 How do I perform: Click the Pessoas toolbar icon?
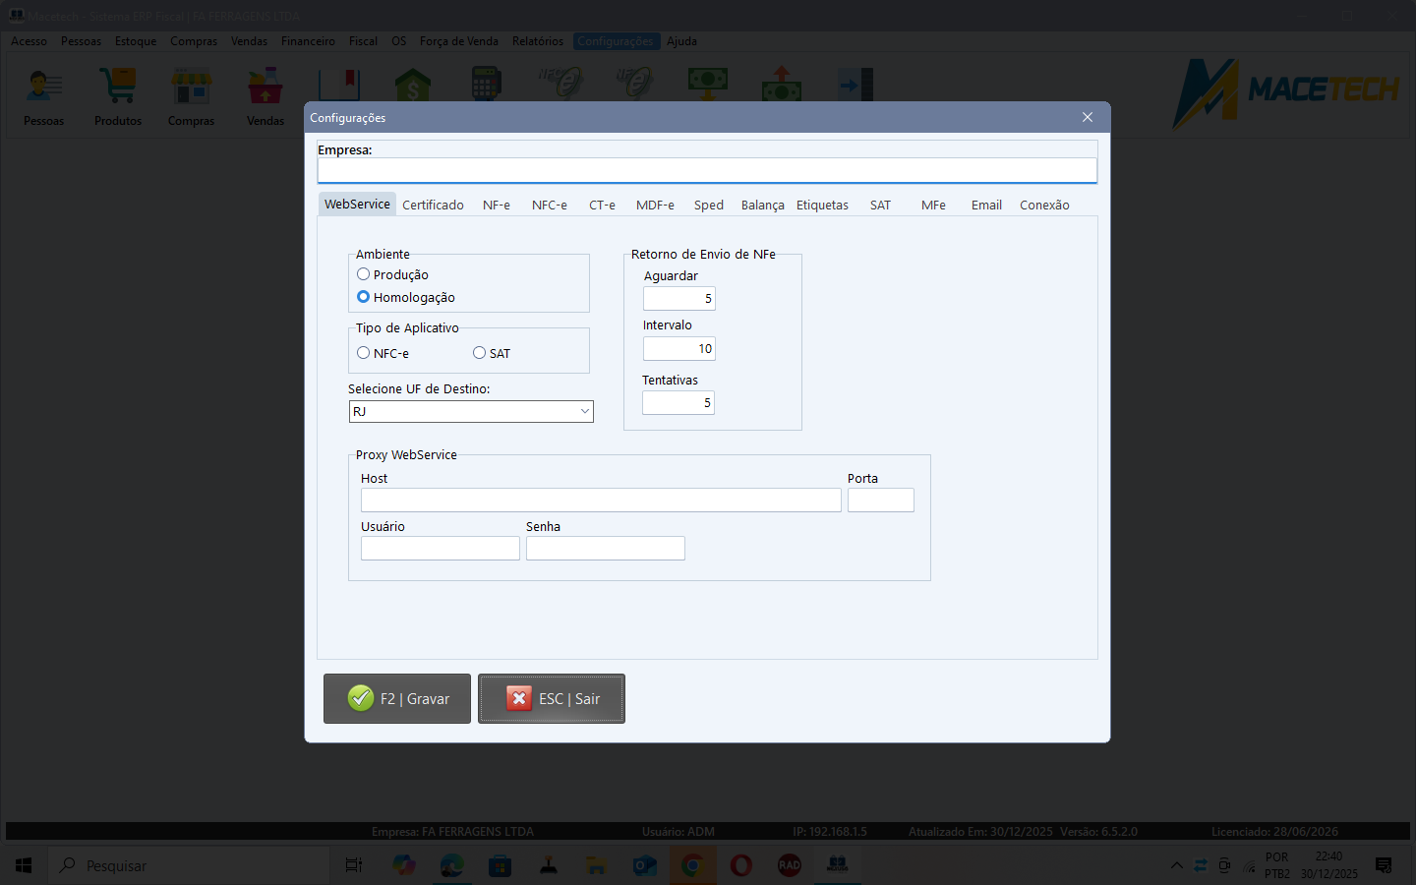tap(43, 88)
